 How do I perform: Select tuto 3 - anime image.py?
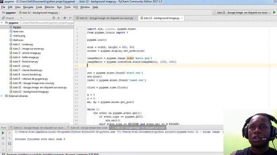tap(27, 53)
